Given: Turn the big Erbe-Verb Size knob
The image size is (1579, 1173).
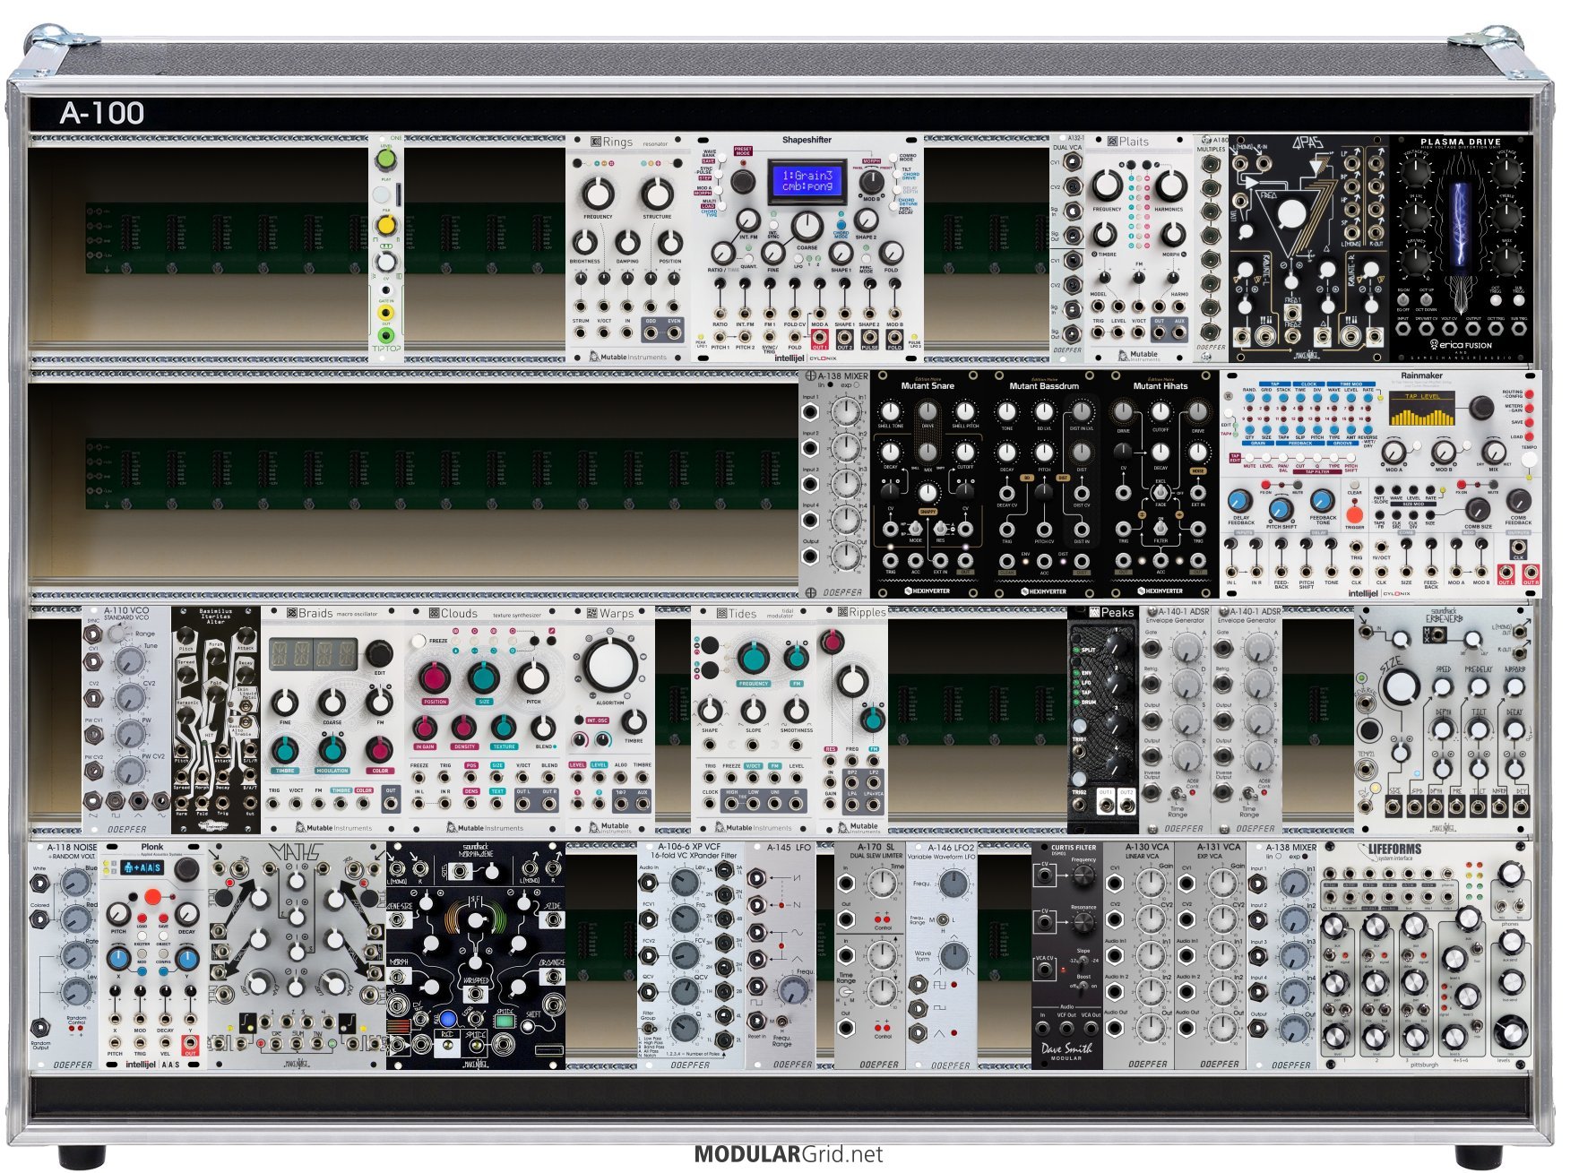Looking at the screenshot, I should pyautogui.click(x=1399, y=688).
